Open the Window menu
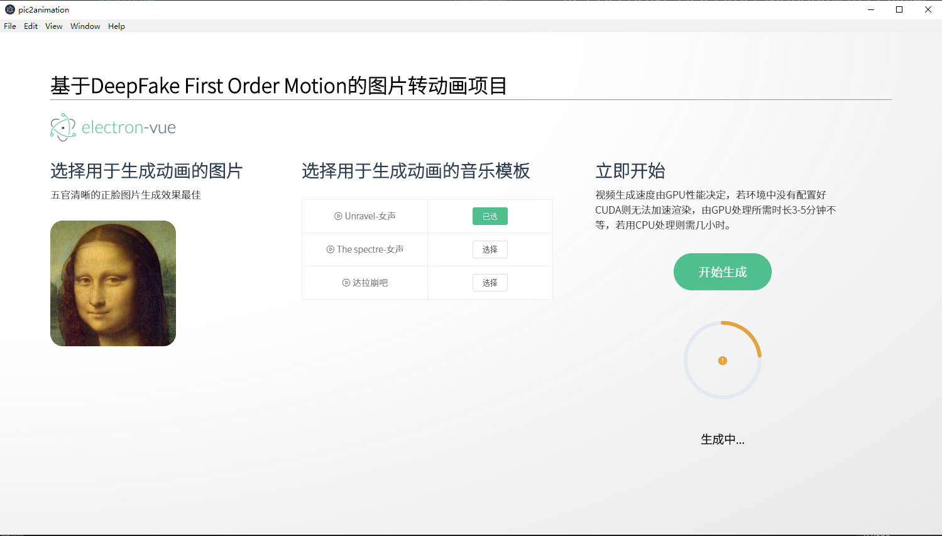This screenshot has width=942, height=536. [85, 26]
